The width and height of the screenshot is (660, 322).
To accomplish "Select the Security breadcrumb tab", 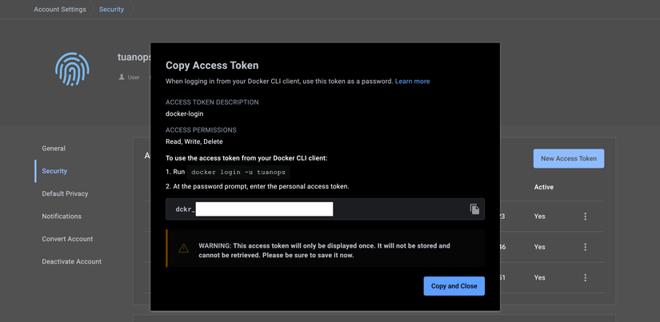I will (x=111, y=10).
